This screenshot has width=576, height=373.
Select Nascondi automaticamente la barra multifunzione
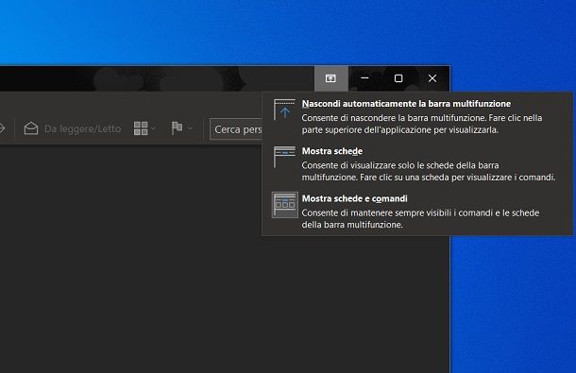406,104
